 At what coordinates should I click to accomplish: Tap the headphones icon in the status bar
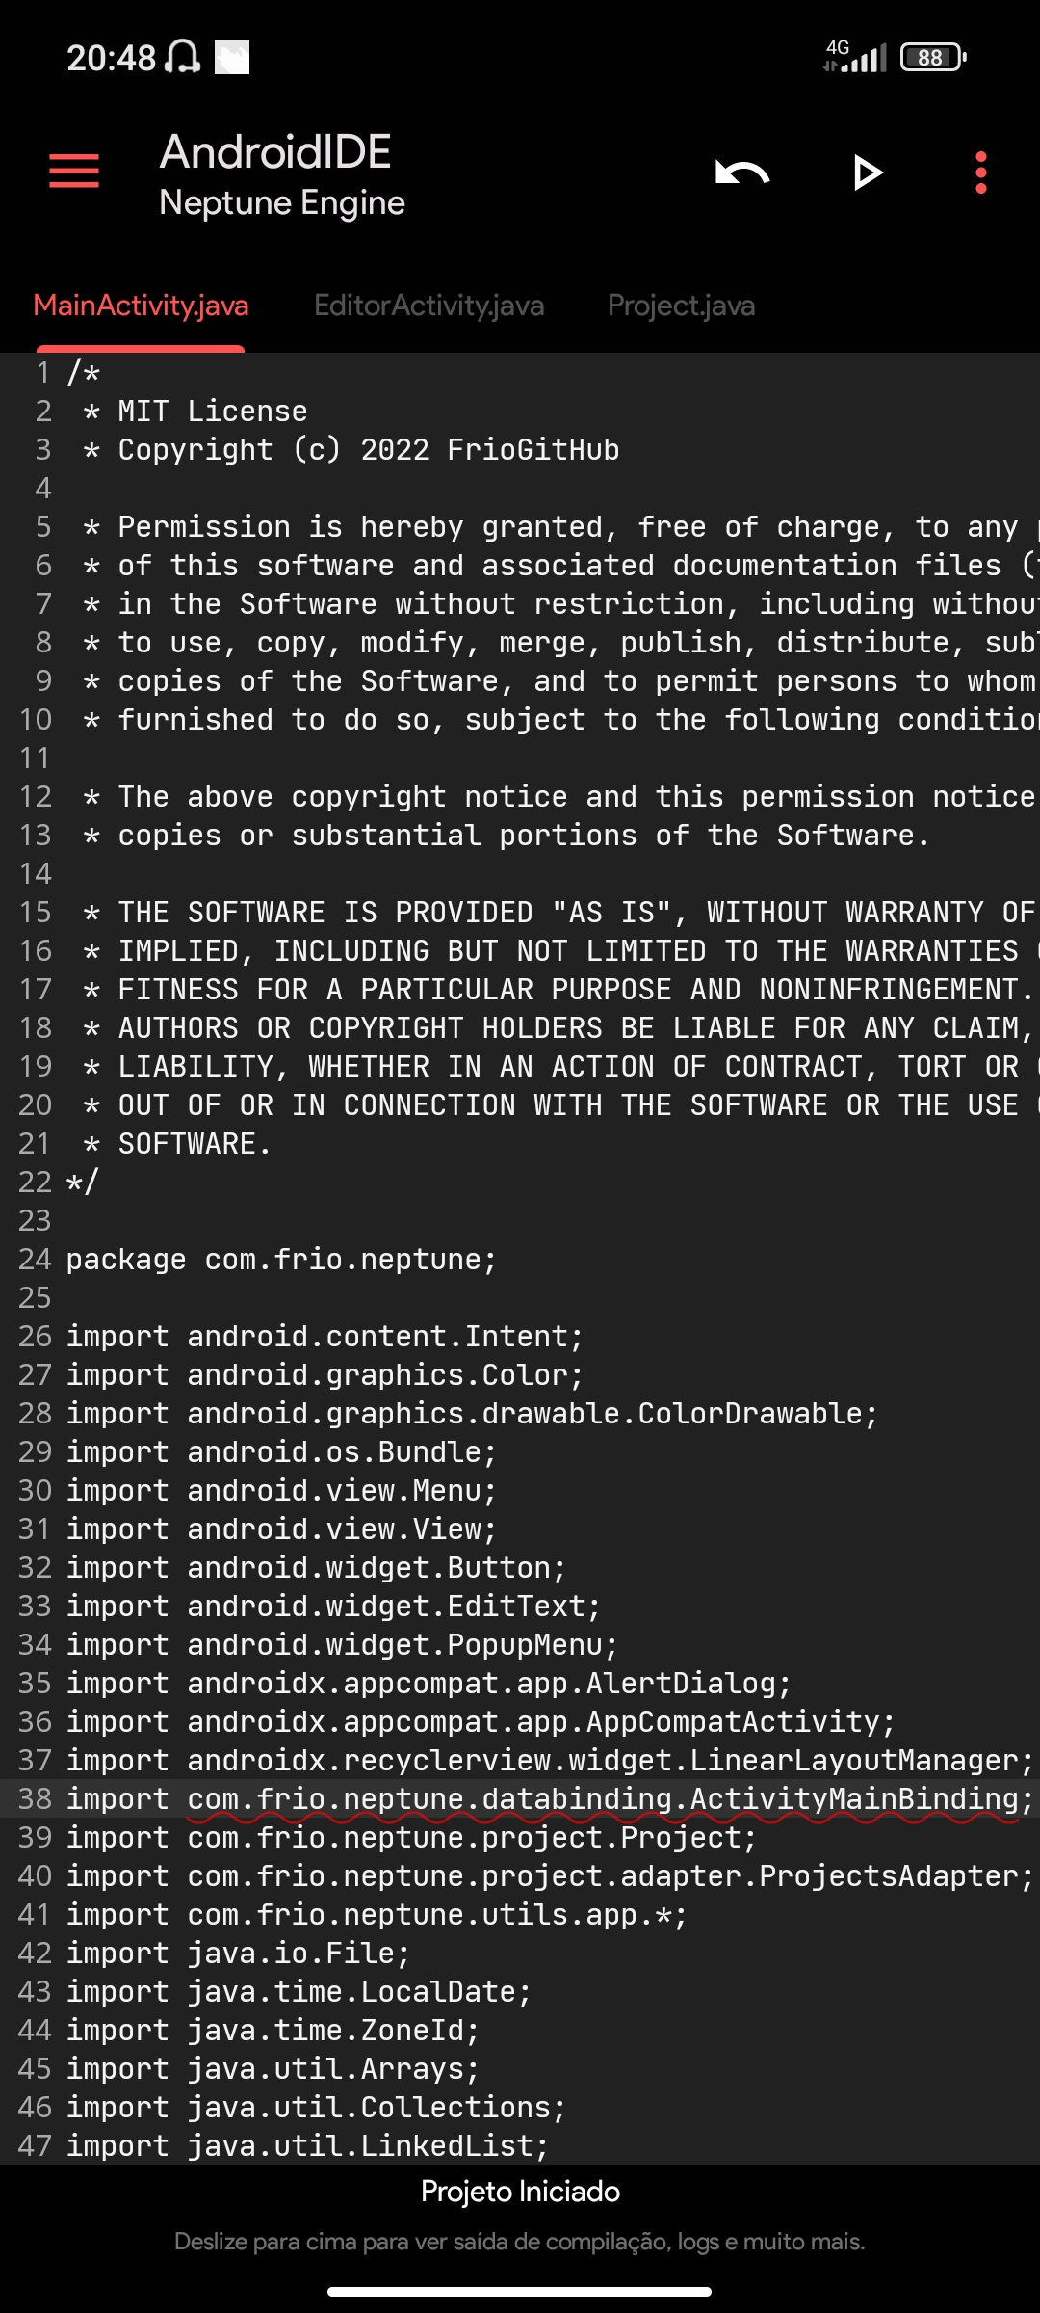pos(183,58)
